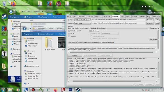
Task: Expand the Добавить в библиотеку dropdown
Action: tap(46, 34)
